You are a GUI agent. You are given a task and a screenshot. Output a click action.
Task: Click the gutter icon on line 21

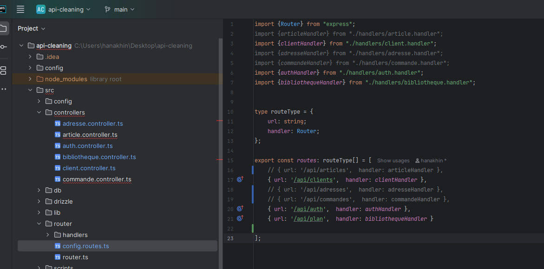(x=240, y=218)
